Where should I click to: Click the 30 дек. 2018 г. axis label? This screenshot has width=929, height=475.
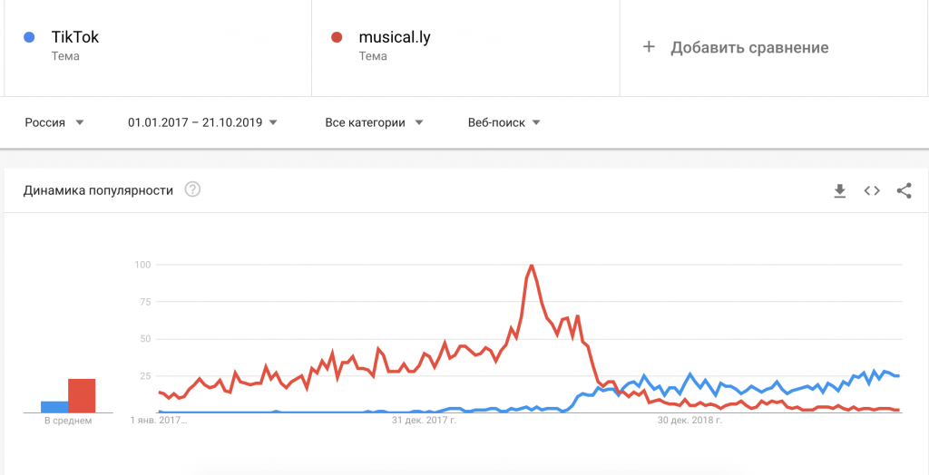pos(689,421)
